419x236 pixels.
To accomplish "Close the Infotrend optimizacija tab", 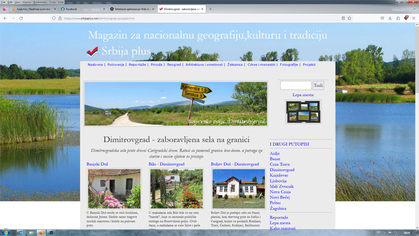I will click(x=153, y=9).
